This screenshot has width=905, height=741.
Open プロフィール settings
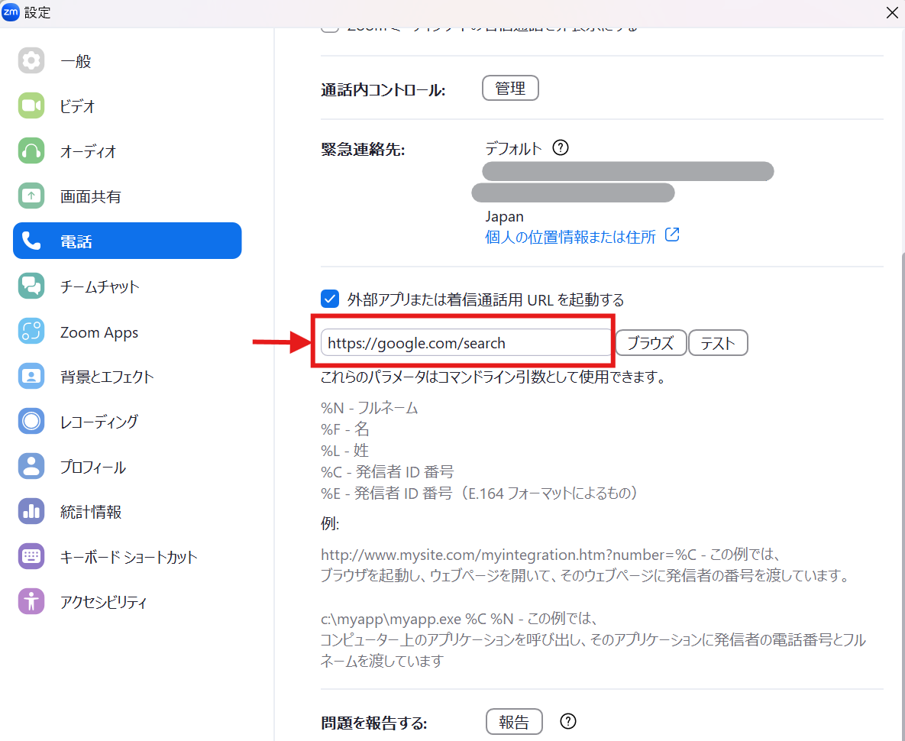pyautogui.click(x=127, y=466)
